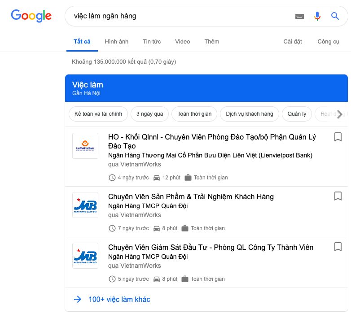Start voice search with microphone icon

317,16
